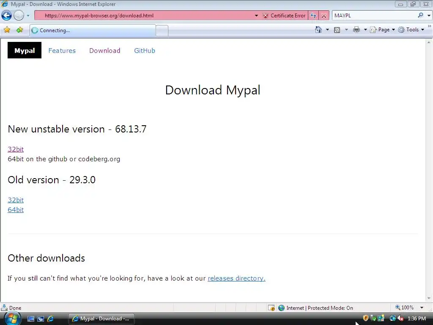Click the Print icon
The image size is (433, 325).
[356, 30]
